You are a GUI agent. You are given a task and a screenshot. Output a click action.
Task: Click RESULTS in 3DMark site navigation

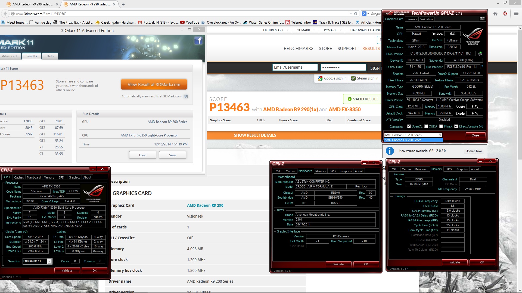pos(371,48)
